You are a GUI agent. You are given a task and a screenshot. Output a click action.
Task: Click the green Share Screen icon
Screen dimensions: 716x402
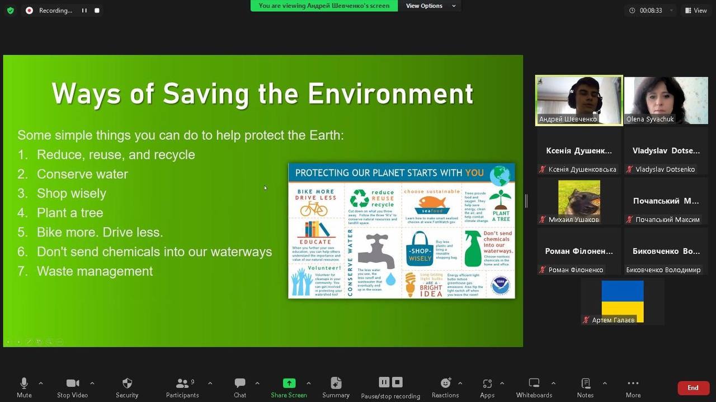[x=289, y=383]
